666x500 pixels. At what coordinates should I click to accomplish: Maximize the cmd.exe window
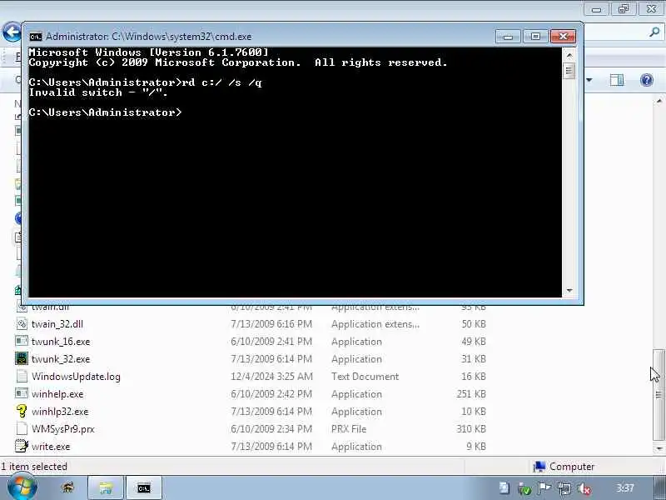(x=535, y=37)
